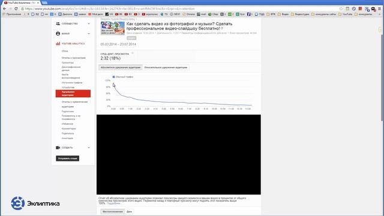Reload the YouTube Analytics page
This screenshot has width=384, height=216.
(x=16, y=8)
